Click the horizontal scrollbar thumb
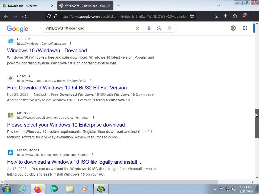The width and height of the screenshot is (259, 194). 111,182
